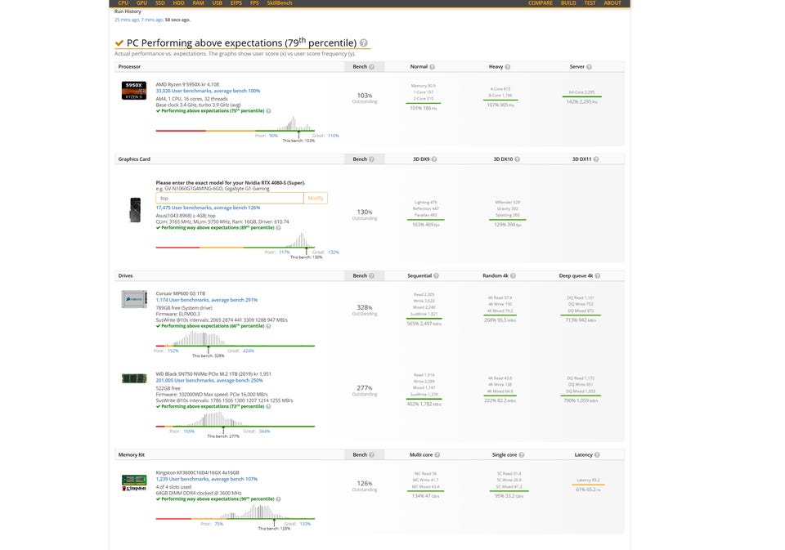Viewport: 785px width, 550px height.
Task: Open the HDD menu item
Action: click(178, 3)
